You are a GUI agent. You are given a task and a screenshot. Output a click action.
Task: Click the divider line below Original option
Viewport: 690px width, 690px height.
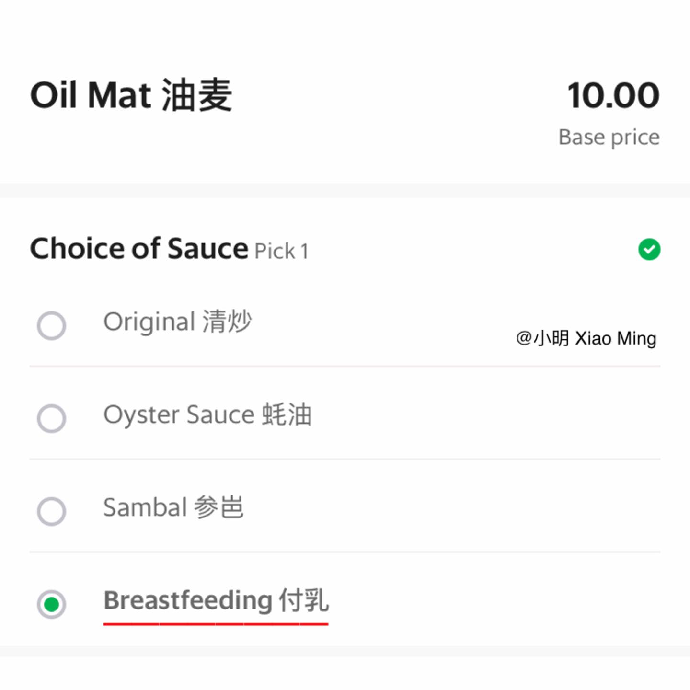tap(345, 366)
